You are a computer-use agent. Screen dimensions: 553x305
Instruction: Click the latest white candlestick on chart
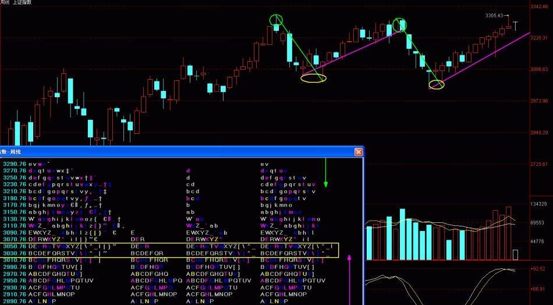tap(516, 26)
